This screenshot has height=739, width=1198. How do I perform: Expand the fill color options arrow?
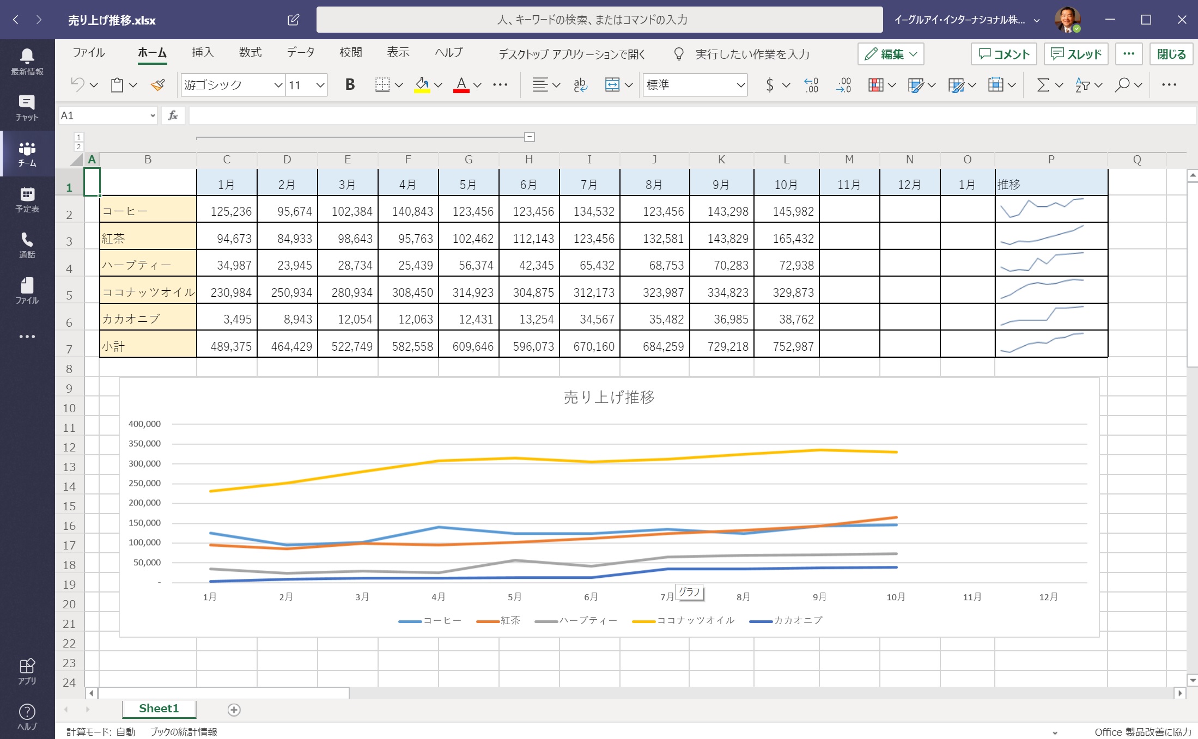coord(438,85)
